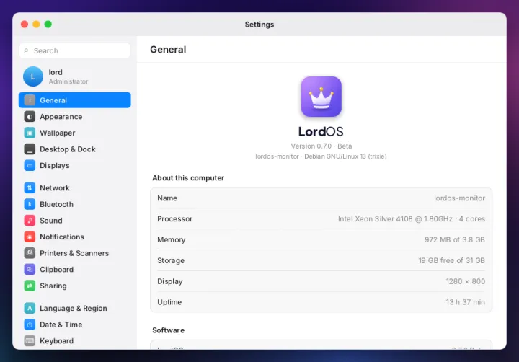
Task: Click the Display value 1280 × 800
Action: click(x=466, y=281)
